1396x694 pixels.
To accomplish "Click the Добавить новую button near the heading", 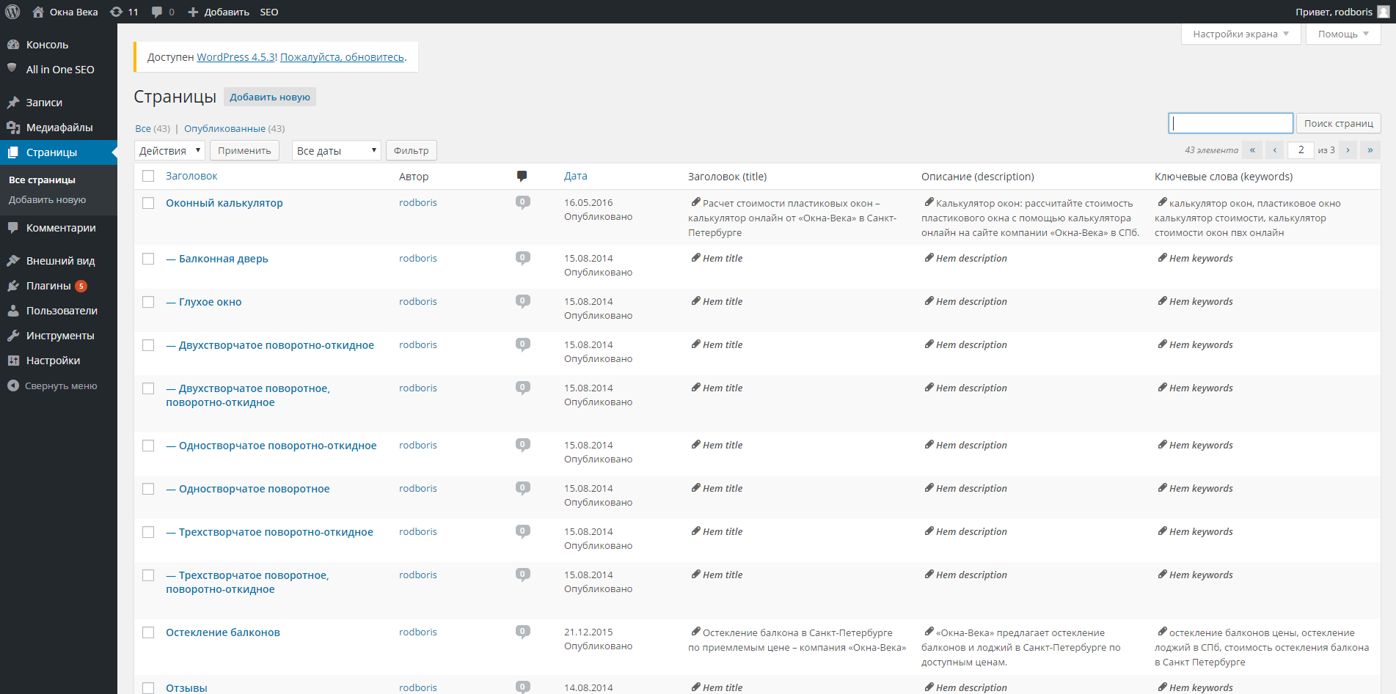I will [269, 97].
